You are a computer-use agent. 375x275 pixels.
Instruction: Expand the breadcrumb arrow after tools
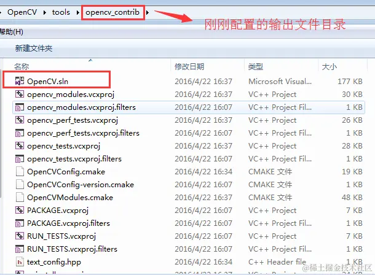point(77,12)
